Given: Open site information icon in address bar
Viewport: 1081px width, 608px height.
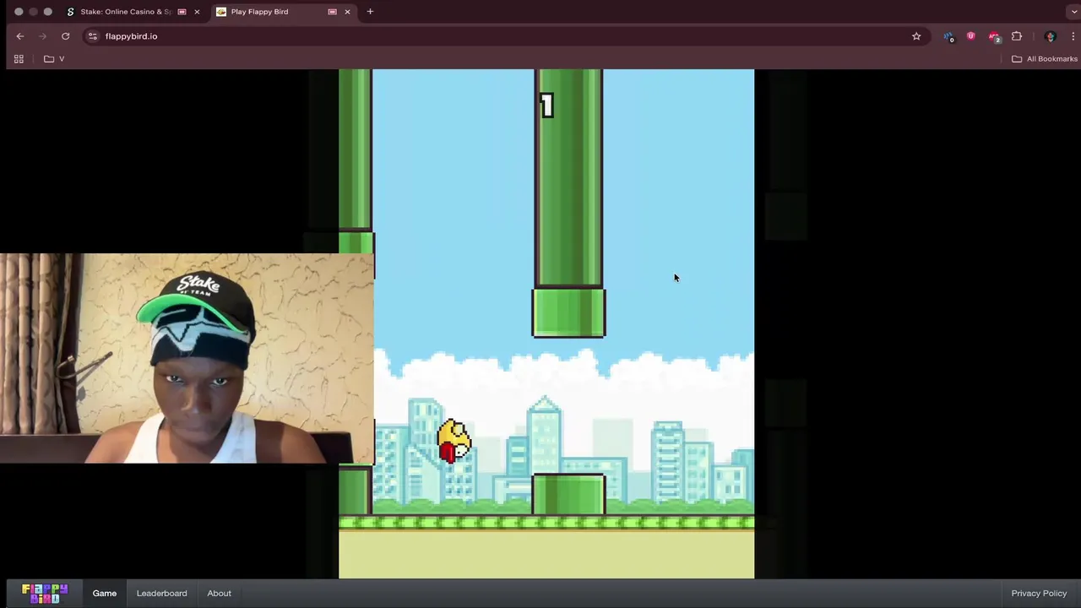Looking at the screenshot, I should [x=93, y=36].
